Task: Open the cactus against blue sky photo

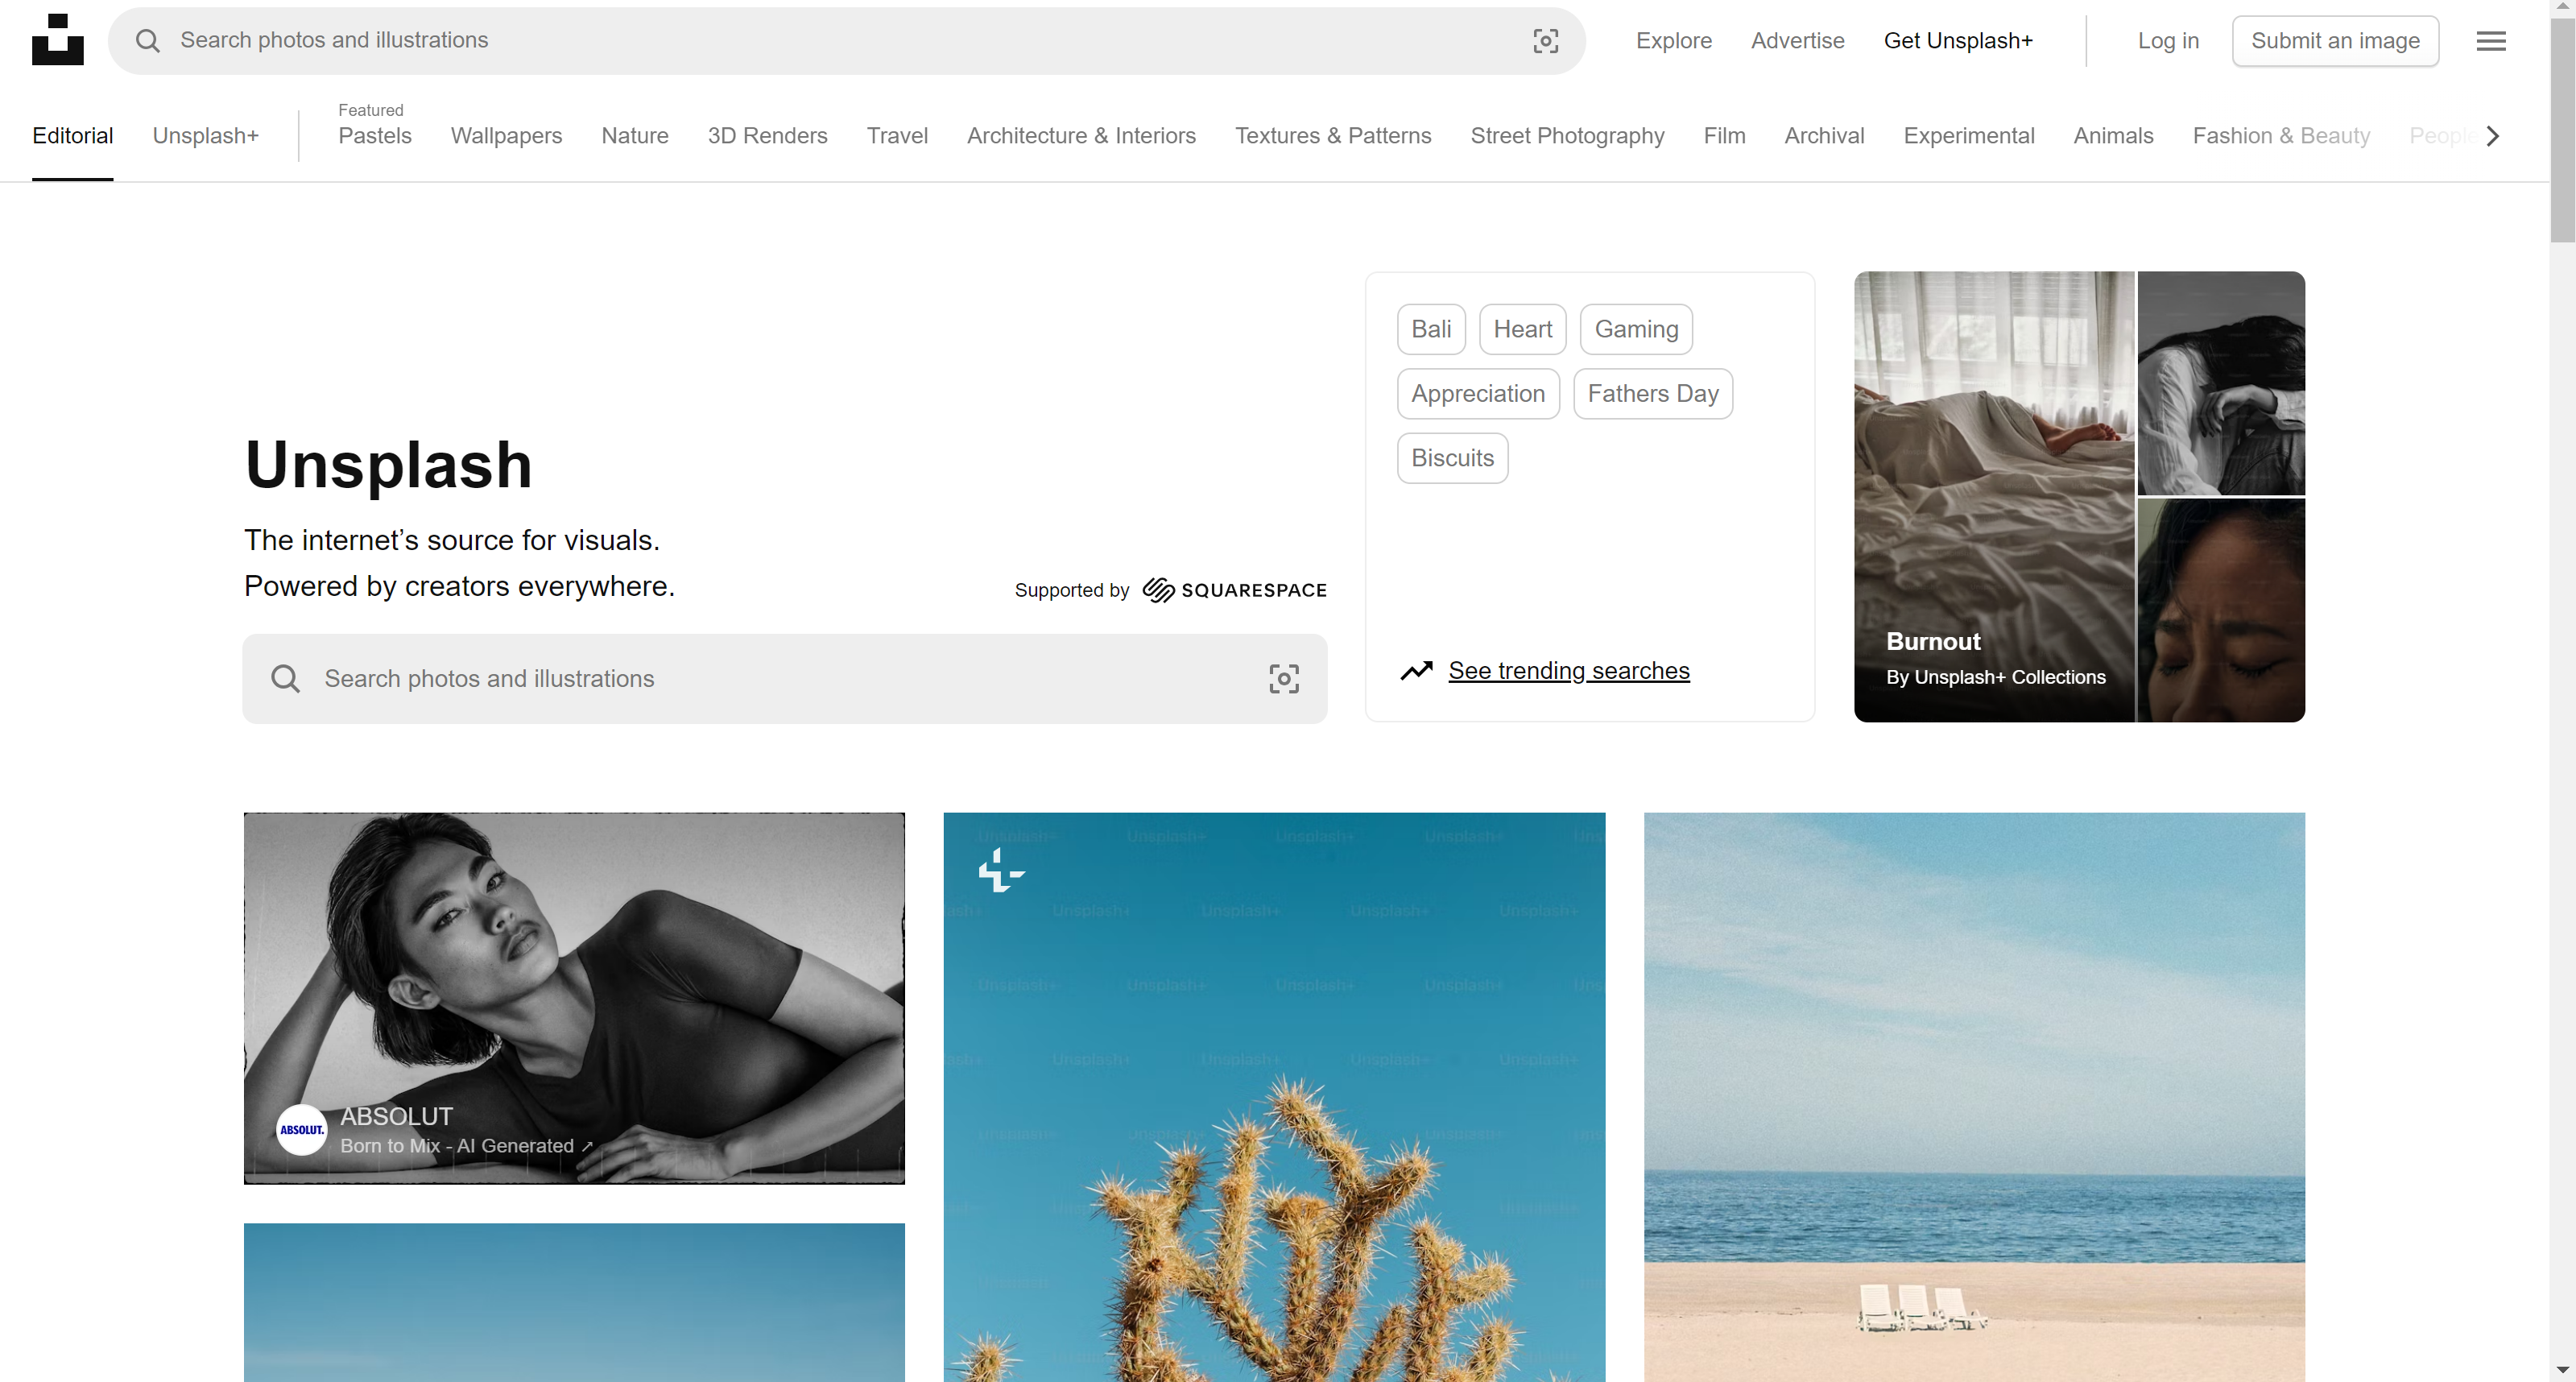Action: coord(1274,1097)
